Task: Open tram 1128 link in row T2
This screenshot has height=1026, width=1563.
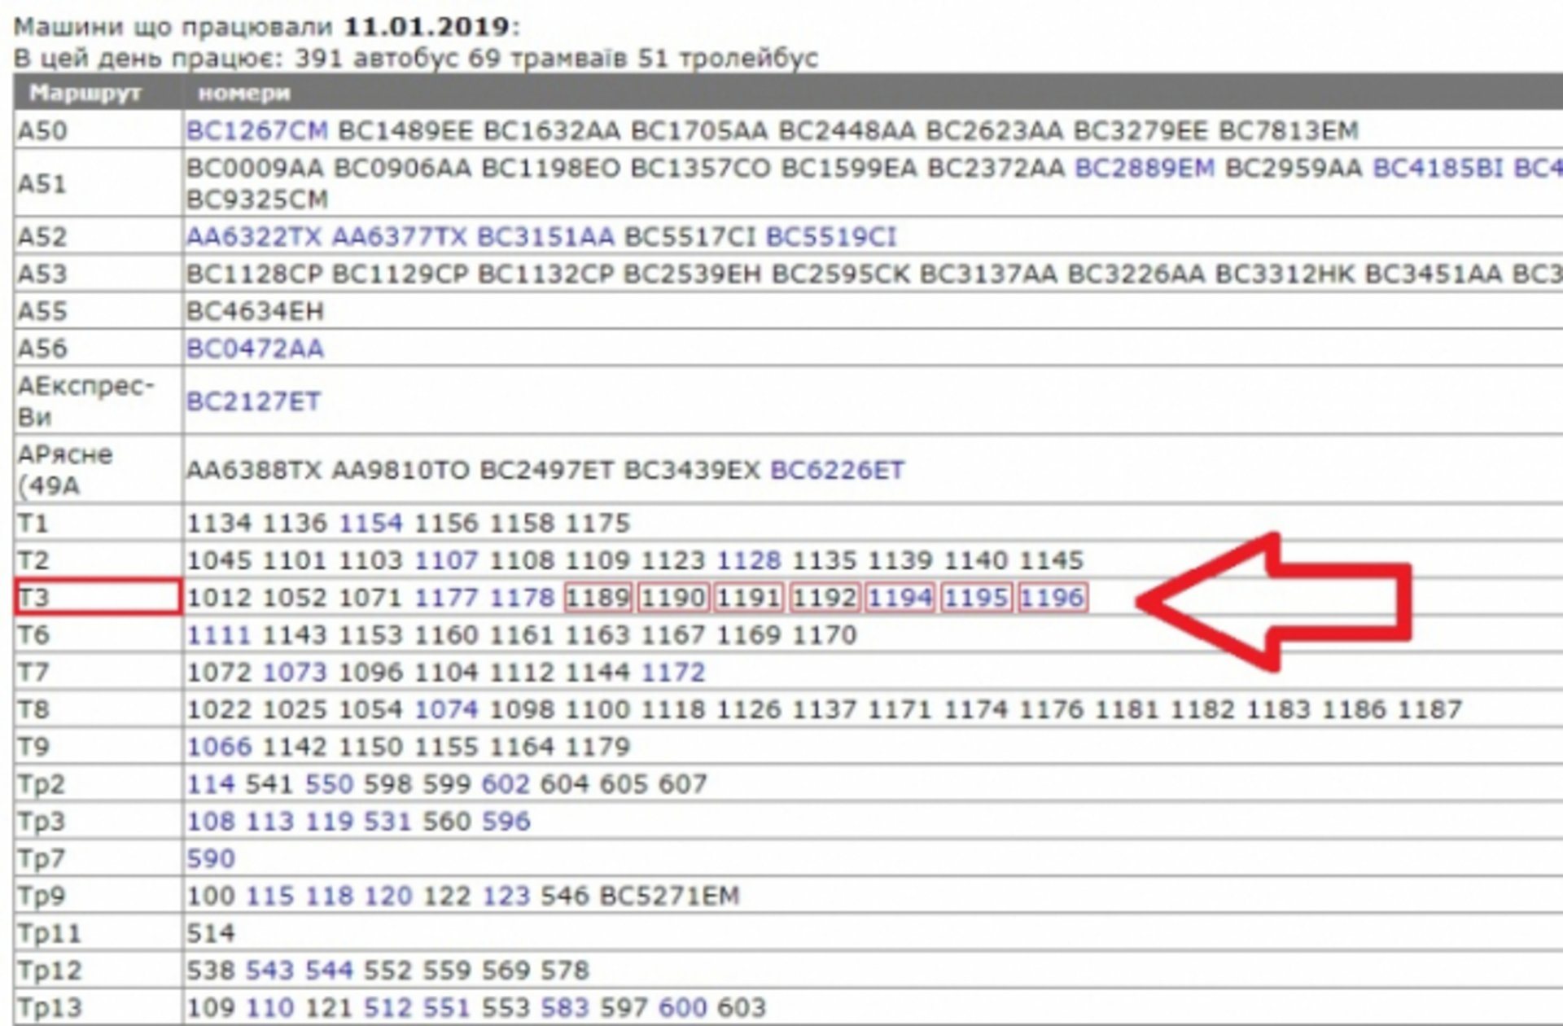Action: point(748,560)
